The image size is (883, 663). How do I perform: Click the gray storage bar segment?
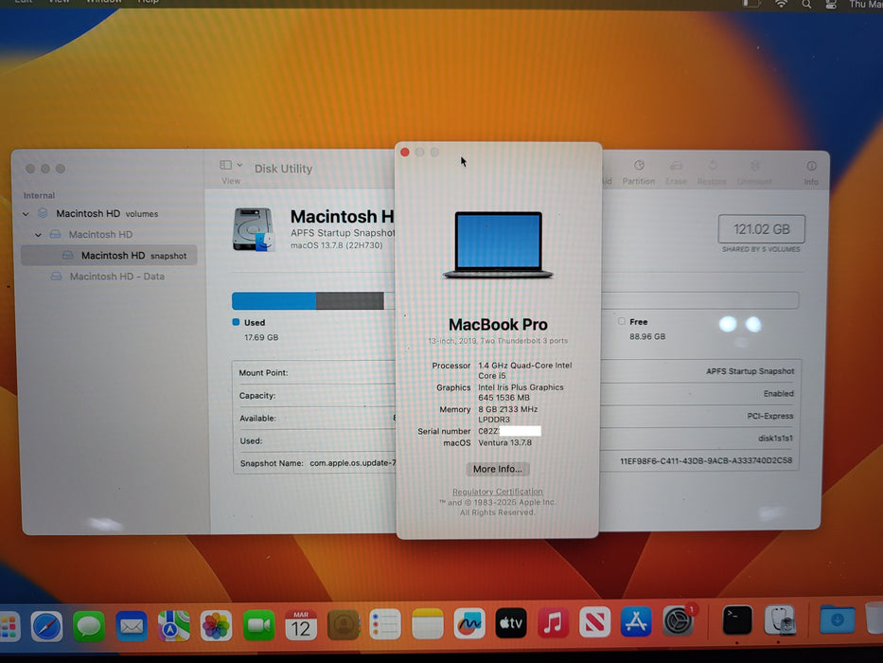coord(350,301)
